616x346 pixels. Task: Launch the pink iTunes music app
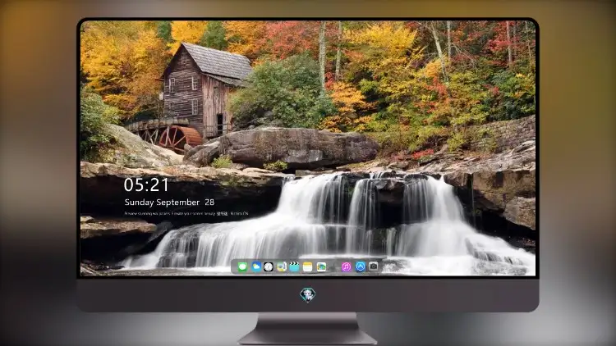click(346, 267)
